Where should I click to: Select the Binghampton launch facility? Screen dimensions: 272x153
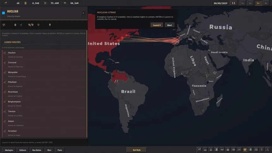click(44, 104)
